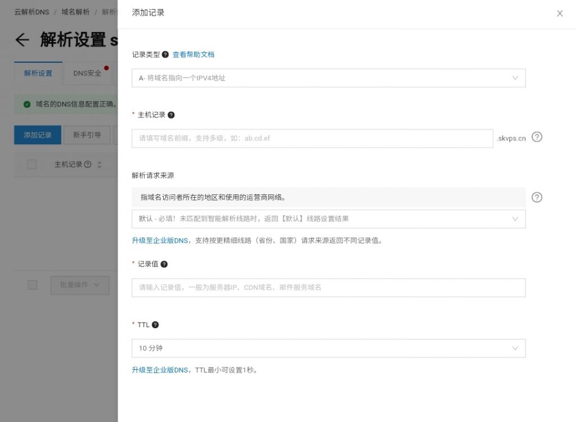The width and height of the screenshot is (576, 422).
Task: Click into the 主机记录 prefix input field
Action: (x=312, y=138)
